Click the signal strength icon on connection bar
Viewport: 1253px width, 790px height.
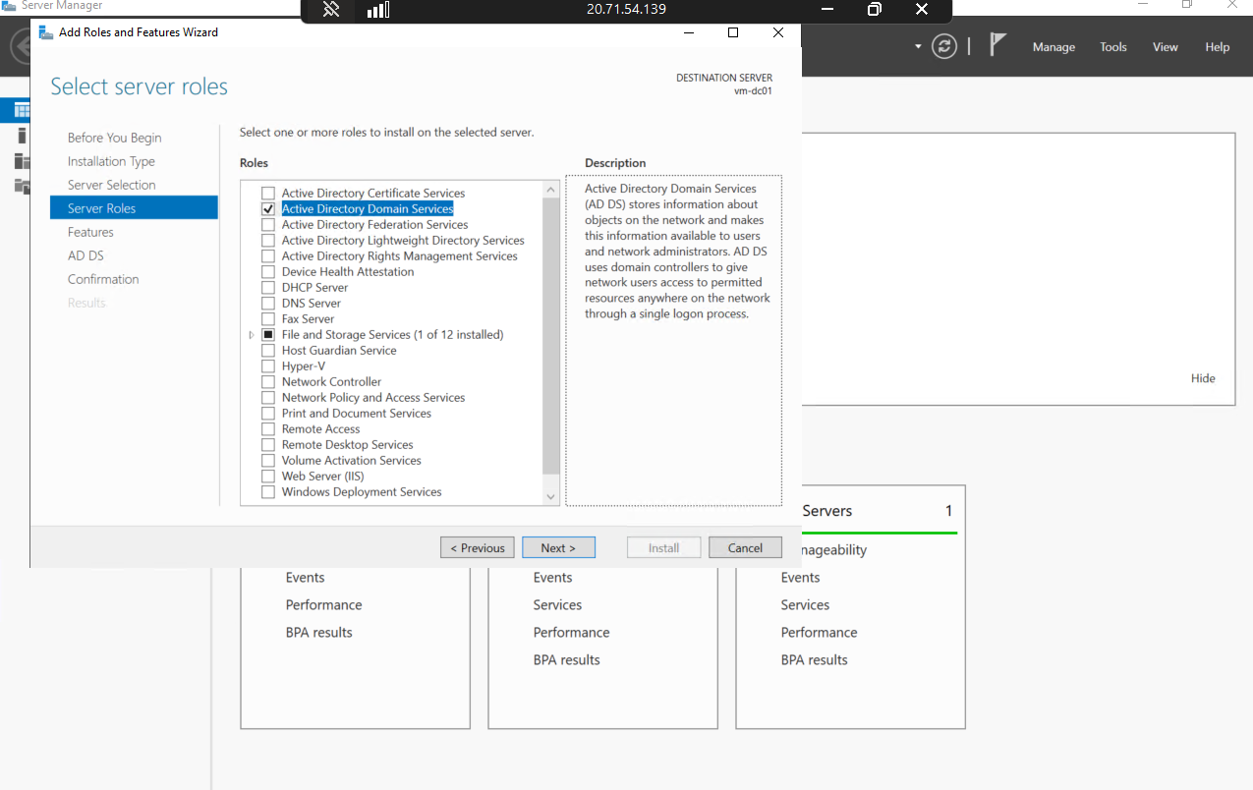(x=378, y=10)
